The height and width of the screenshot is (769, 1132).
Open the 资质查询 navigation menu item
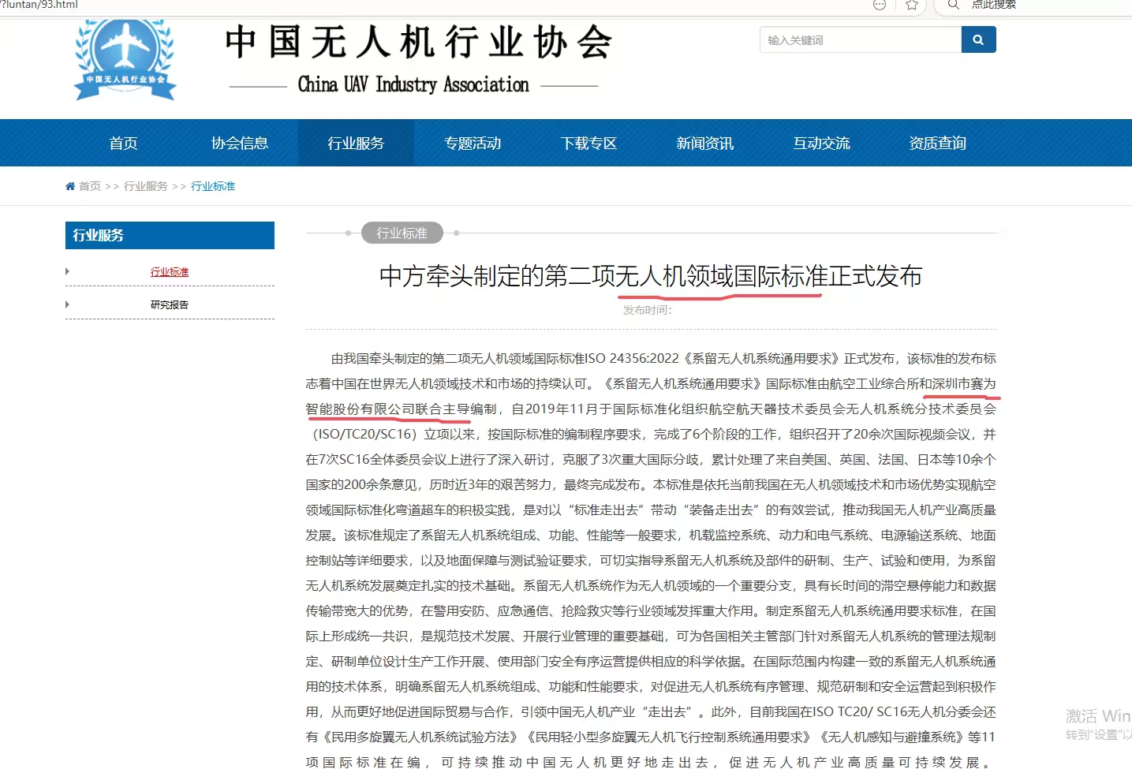click(938, 143)
